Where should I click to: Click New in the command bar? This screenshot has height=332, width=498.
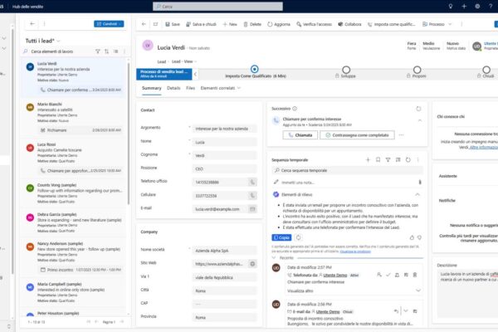(230, 24)
